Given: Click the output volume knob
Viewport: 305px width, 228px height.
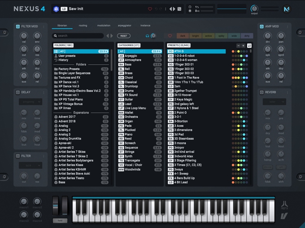Looking at the screenshot, I should (254, 9).
